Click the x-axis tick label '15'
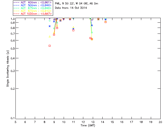This screenshot has width=165, height=132. (112, 122)
